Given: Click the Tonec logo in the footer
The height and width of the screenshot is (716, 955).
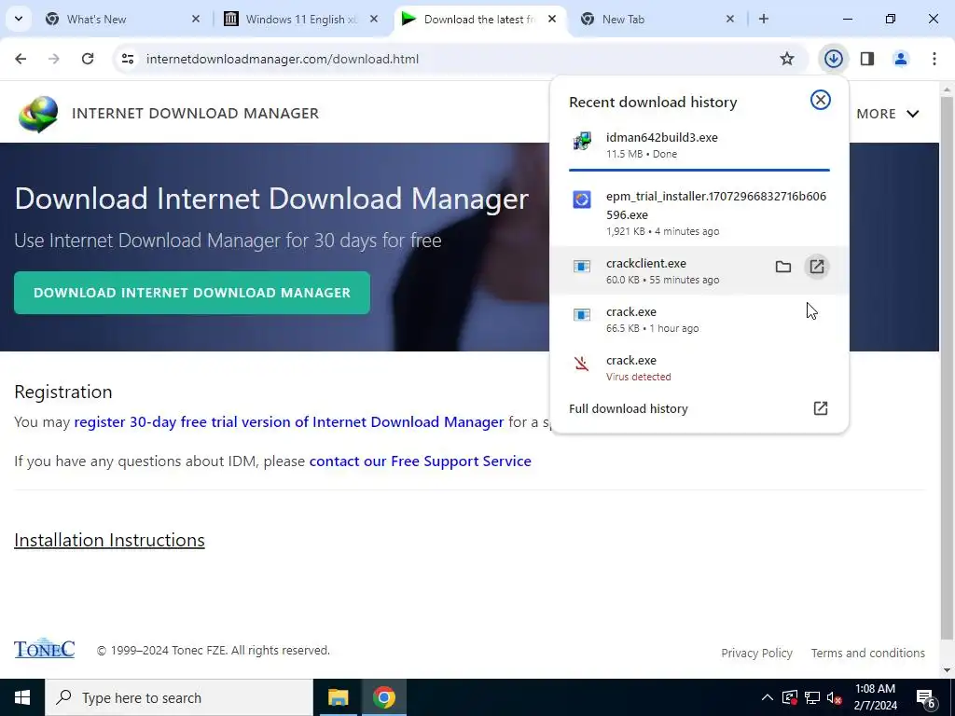Looking at the screenshot, I should point(45,649).
